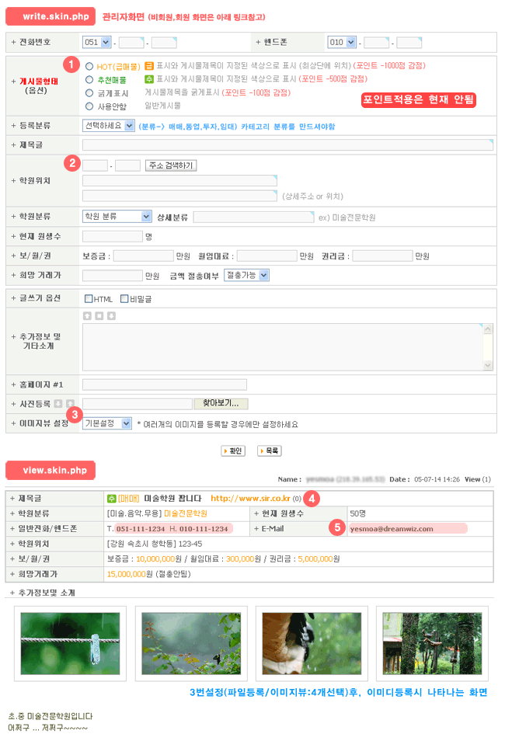Open the 010 mobile prefix dropdown
The width and height of the screenshot is (505, 741).
(x=341, y=42)
